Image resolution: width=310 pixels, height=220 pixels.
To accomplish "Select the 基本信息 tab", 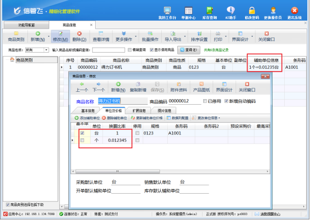I will pyautogui.click(x=88, y=111).
